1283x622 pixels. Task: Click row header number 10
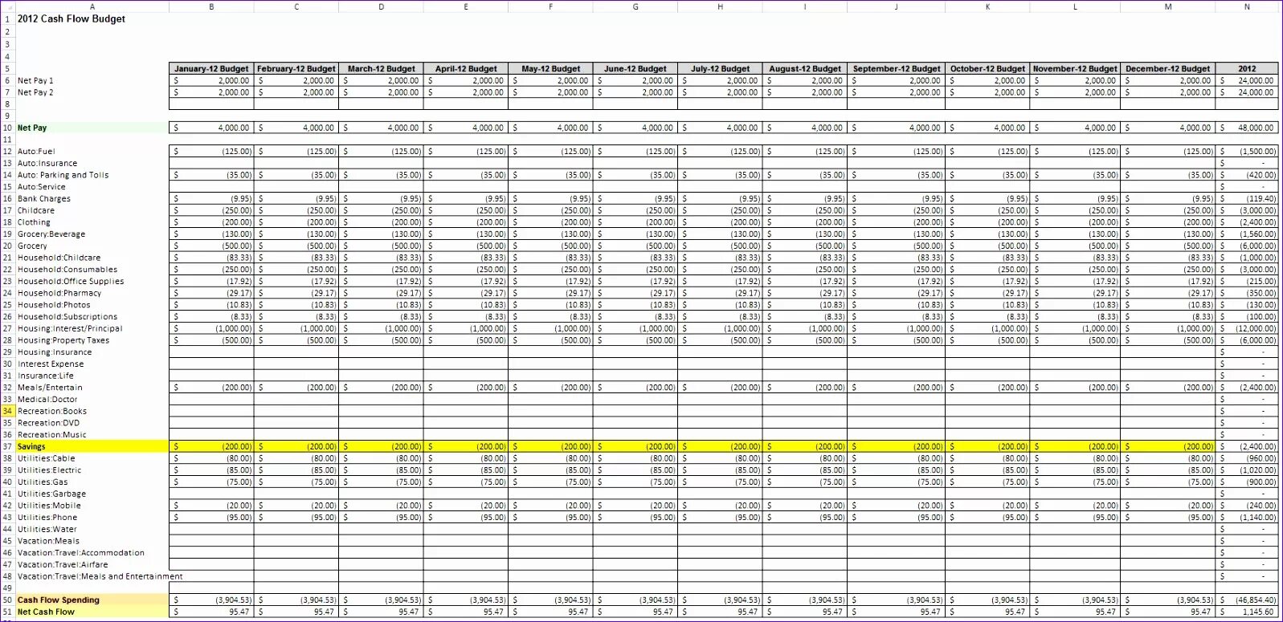tap(7, 128)
